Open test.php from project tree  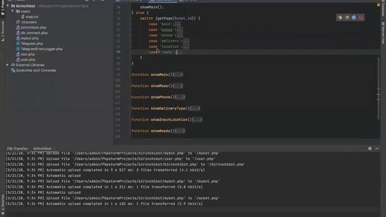(x=28, y=54)
